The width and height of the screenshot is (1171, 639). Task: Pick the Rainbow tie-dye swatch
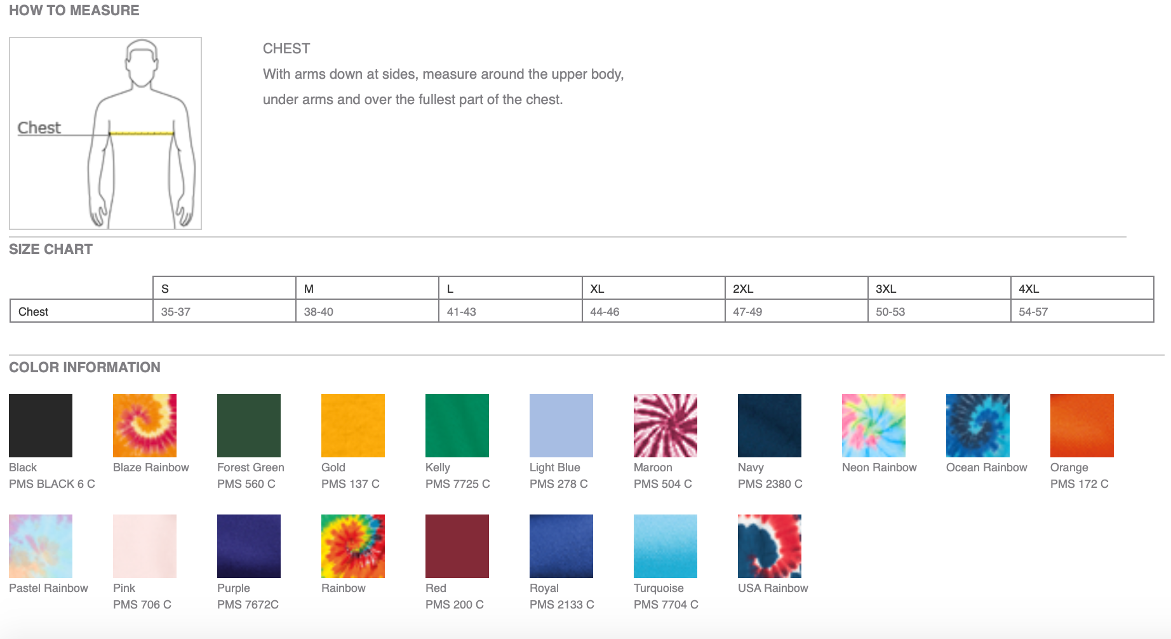point(353,546)
